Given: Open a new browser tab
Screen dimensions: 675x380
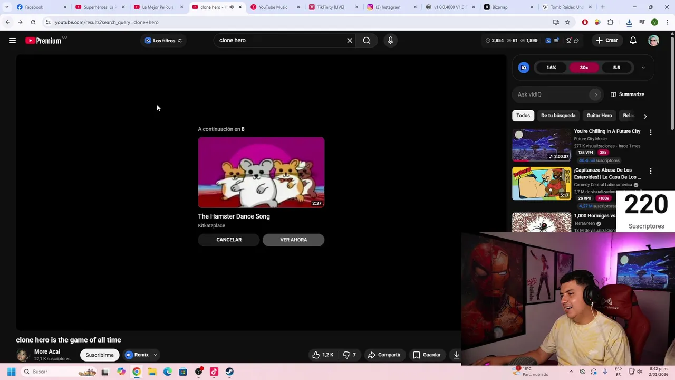Looking at the screenshot, I should click(x=603, y=7).
